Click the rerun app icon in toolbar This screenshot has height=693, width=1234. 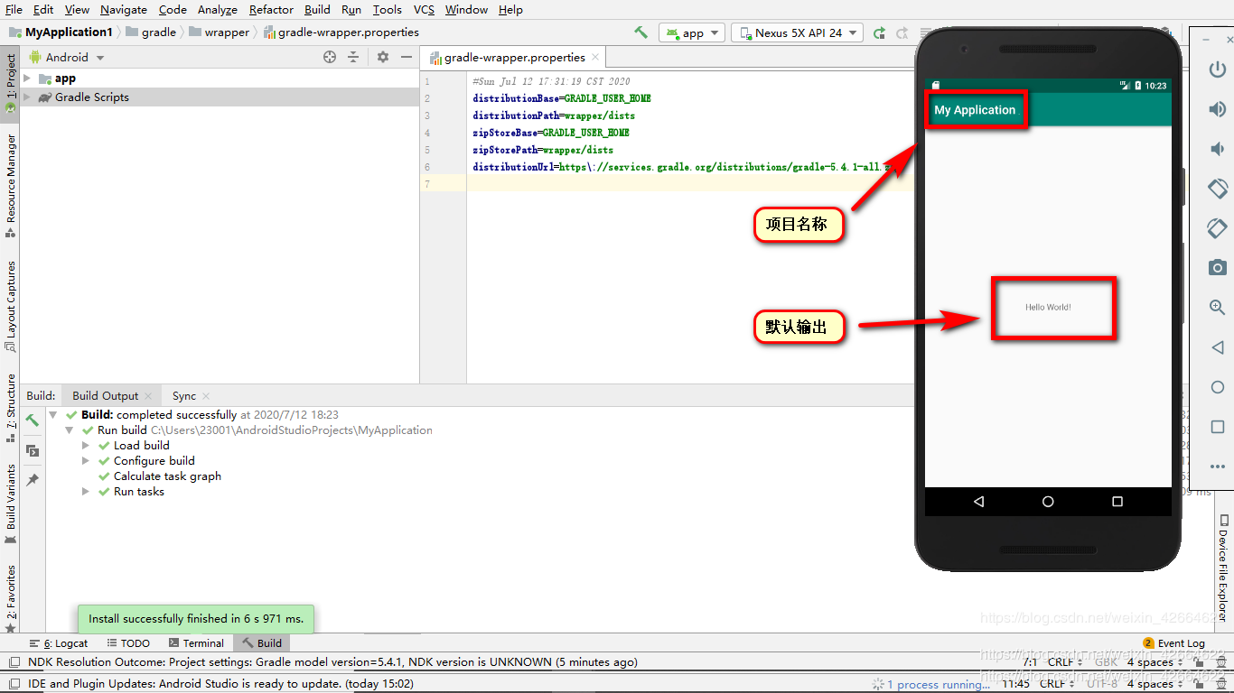pyautogui.click(x=879, y=32)
